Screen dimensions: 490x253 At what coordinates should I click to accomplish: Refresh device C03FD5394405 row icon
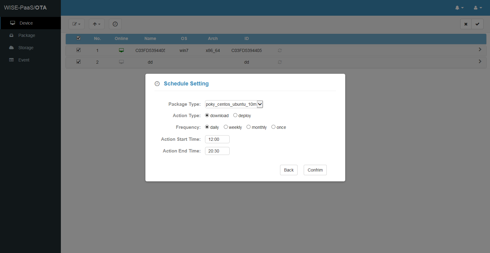click(x=280, y=50)
